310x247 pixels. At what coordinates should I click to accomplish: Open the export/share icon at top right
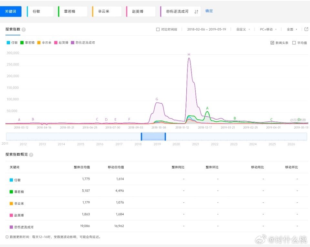(306, 29)
